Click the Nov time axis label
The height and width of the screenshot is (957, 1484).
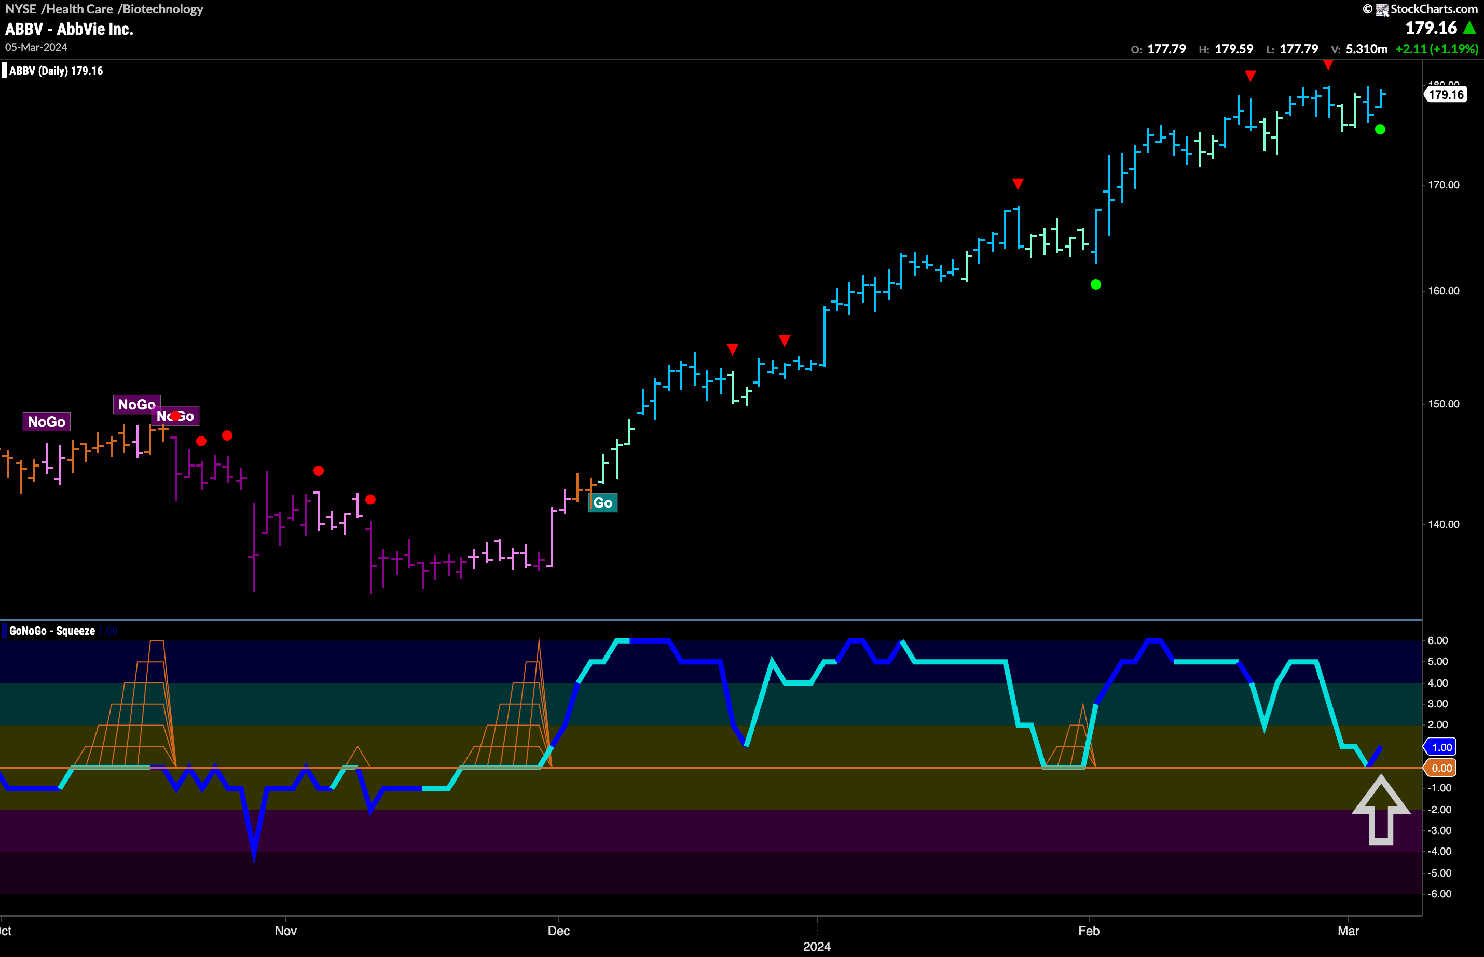[x=286, y=931]
